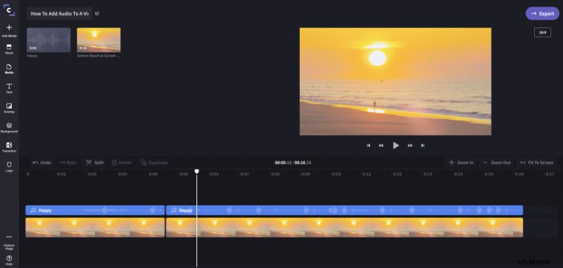Open the 16:9 aspect ratio selector
Screen dimensions: 563x268
(x=543, y=32)
